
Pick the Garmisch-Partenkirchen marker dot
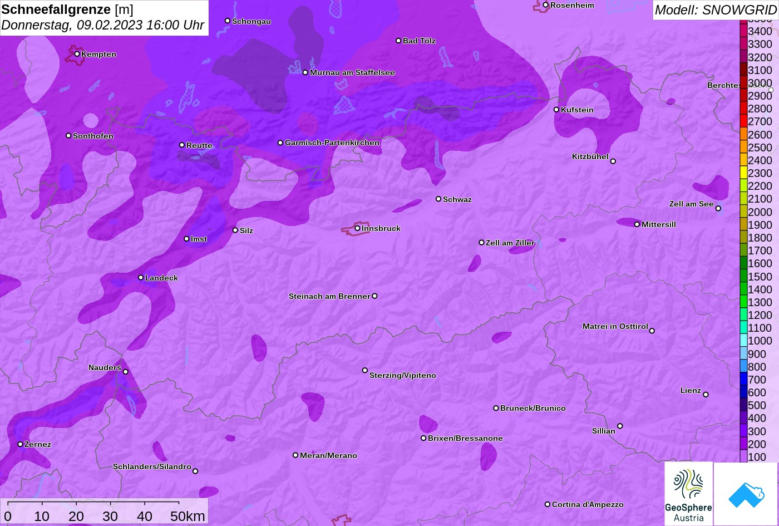[280, 142]
